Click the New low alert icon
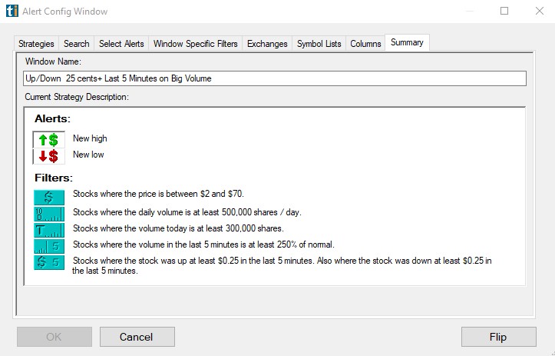This screenshot has width=555, height=356. point(48,156)
